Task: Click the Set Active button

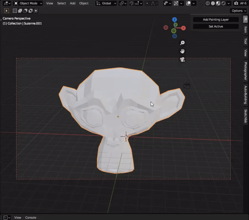Action: [x=216, y=27]
